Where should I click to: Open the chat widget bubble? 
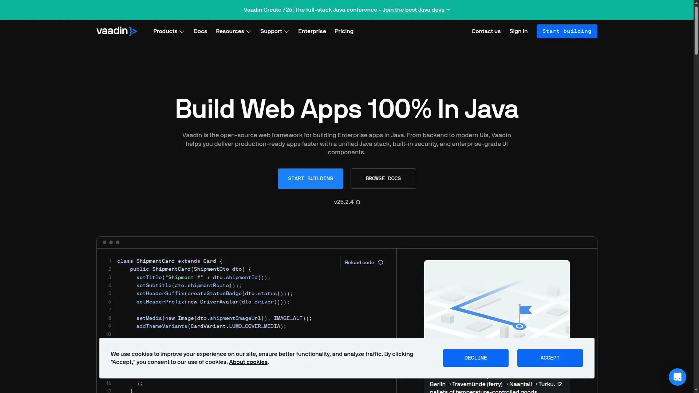tap(677, 377)
